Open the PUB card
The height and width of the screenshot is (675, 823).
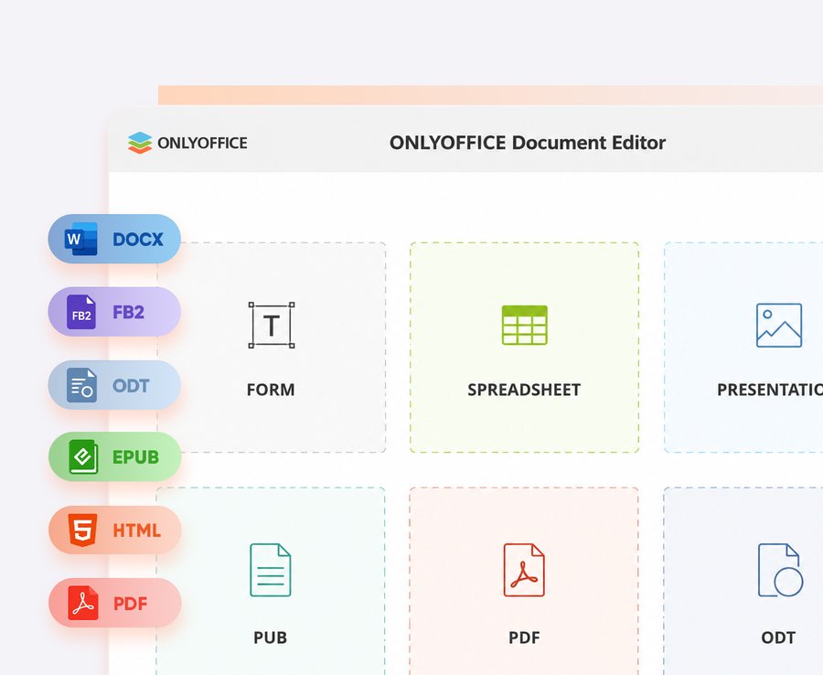(271, 581)
